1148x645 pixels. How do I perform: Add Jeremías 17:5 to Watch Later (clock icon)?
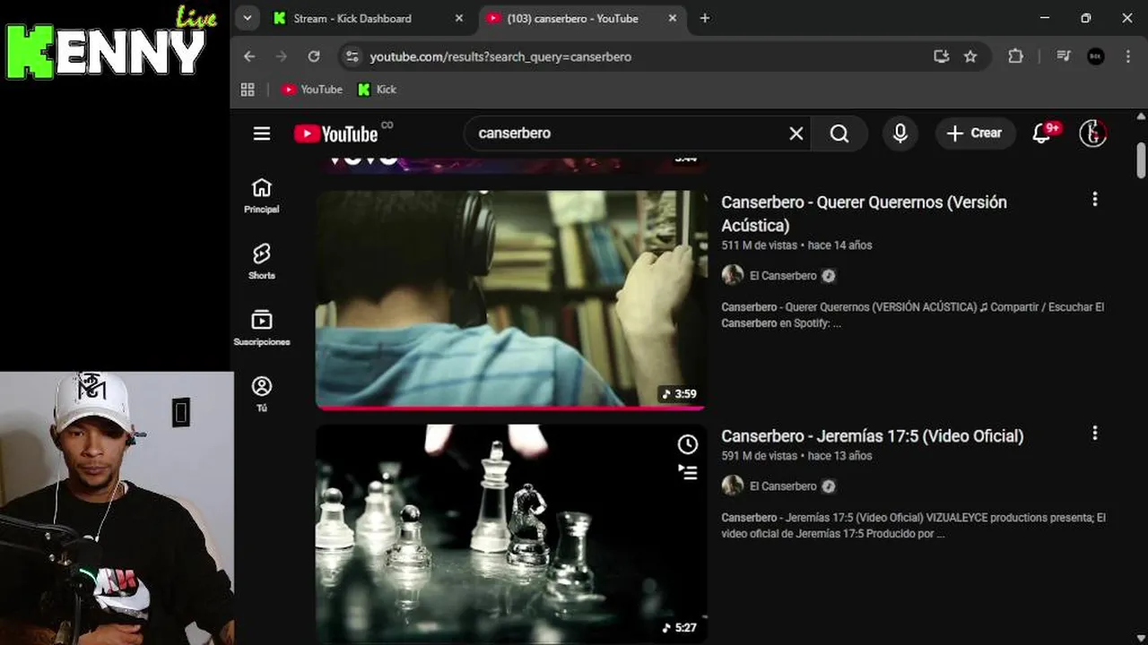pos(687,444)
